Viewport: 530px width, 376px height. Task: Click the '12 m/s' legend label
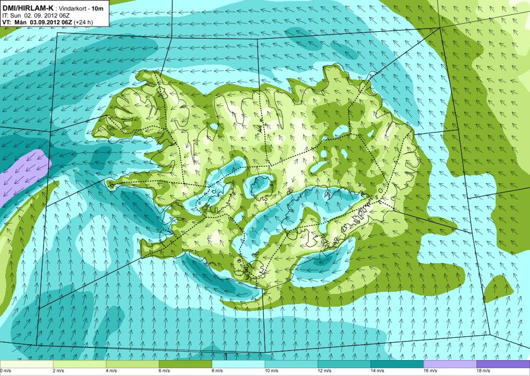point(324,371)
